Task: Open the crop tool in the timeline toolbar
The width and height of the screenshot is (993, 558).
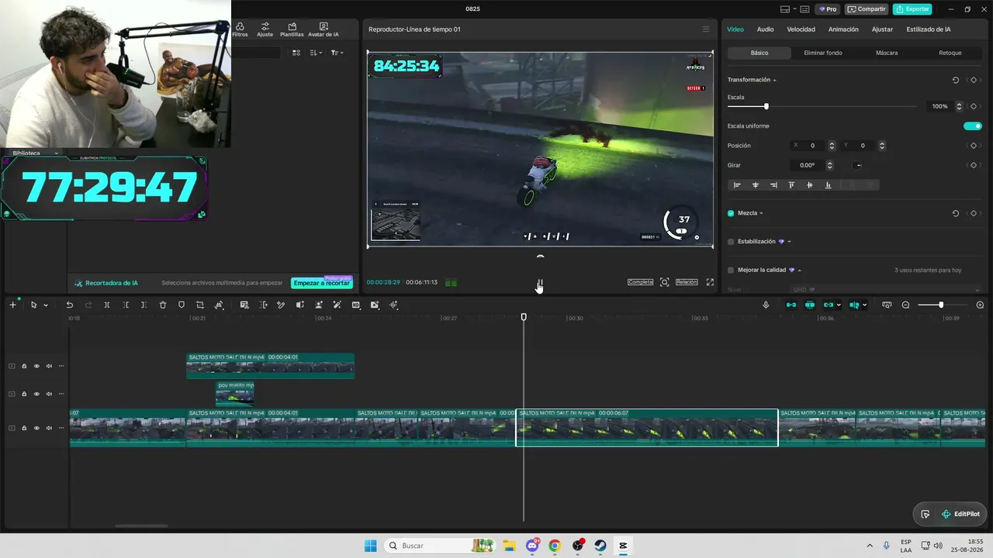Action: pos(200,305)
